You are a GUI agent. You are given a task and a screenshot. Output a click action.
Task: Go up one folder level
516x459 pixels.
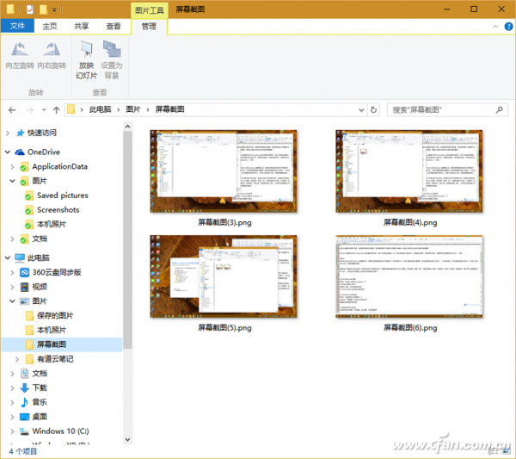(x=56, y=109)
